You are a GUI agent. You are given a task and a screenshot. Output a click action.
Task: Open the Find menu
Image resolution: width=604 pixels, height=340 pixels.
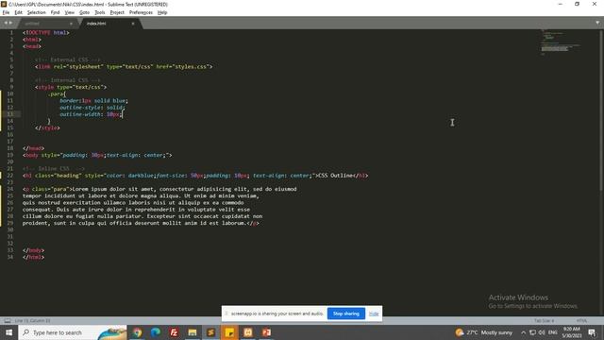coord(55,12)
